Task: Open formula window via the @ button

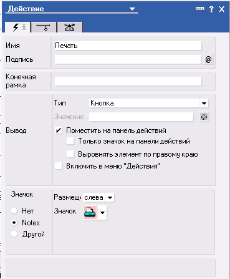Action: [208, 59]
